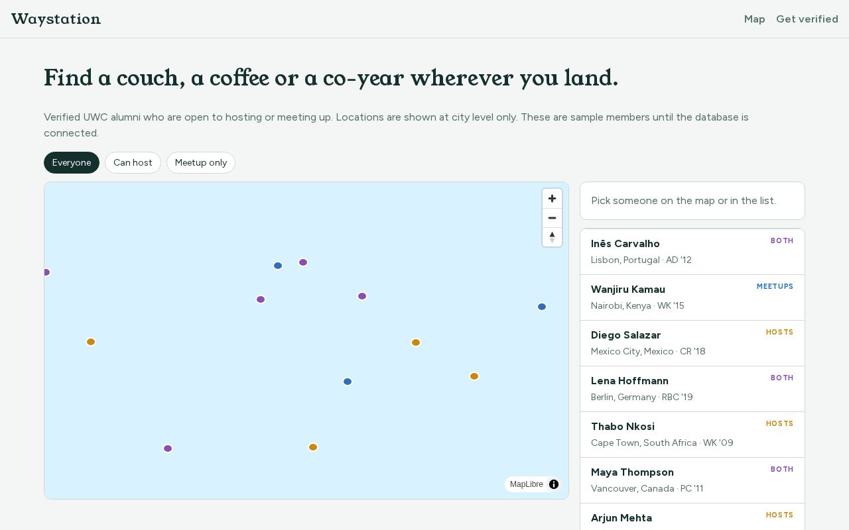Pick the bottom-most orange map marker
Image resolution: width=849 pixels, height=530 pixels.
click(313, 447)
